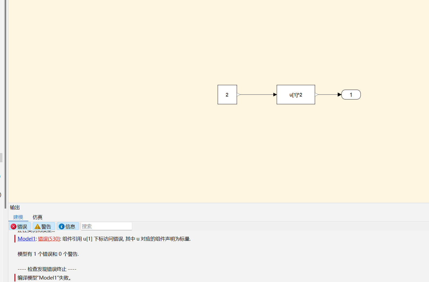Image resolution: width=429 pixels, height=282 pixels.
Task: Click the function block's output port arrow
Action: [x=317, y=95]
